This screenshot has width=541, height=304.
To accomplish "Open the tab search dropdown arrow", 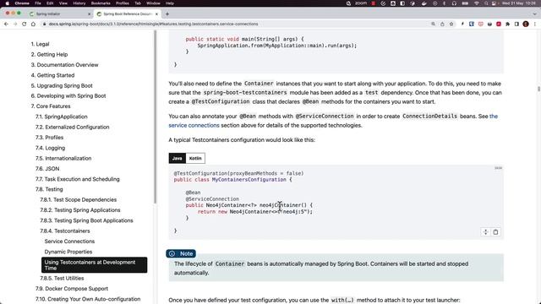I will point(535,14).
